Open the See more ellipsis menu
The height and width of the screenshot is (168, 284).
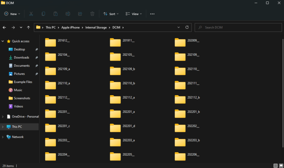(152, 14)
